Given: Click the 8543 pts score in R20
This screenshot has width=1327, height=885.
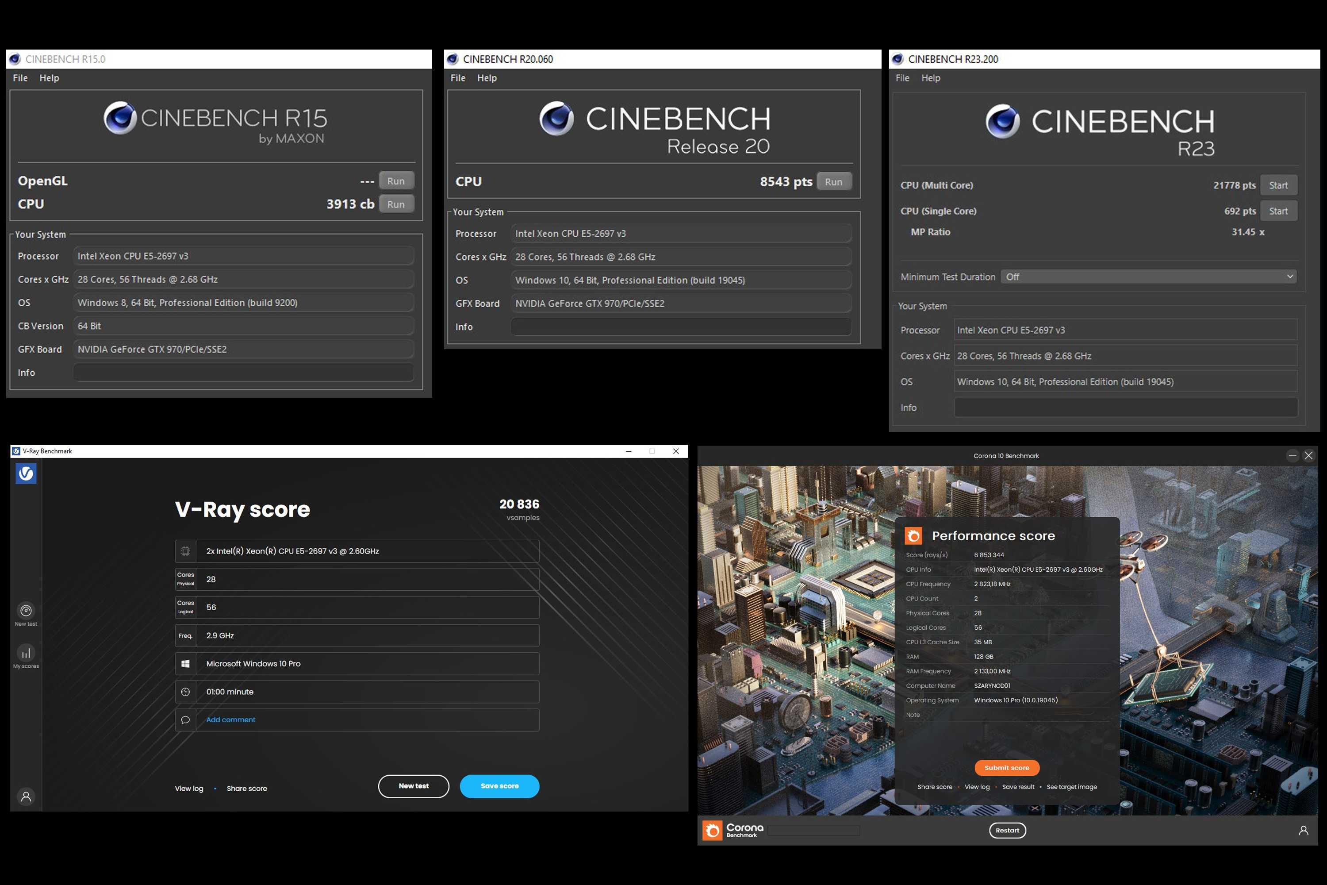Looking at the screenshot, I should tap(786, 182).
